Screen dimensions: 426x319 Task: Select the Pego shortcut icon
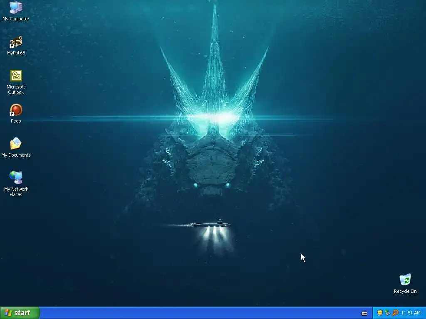(16, 113)
